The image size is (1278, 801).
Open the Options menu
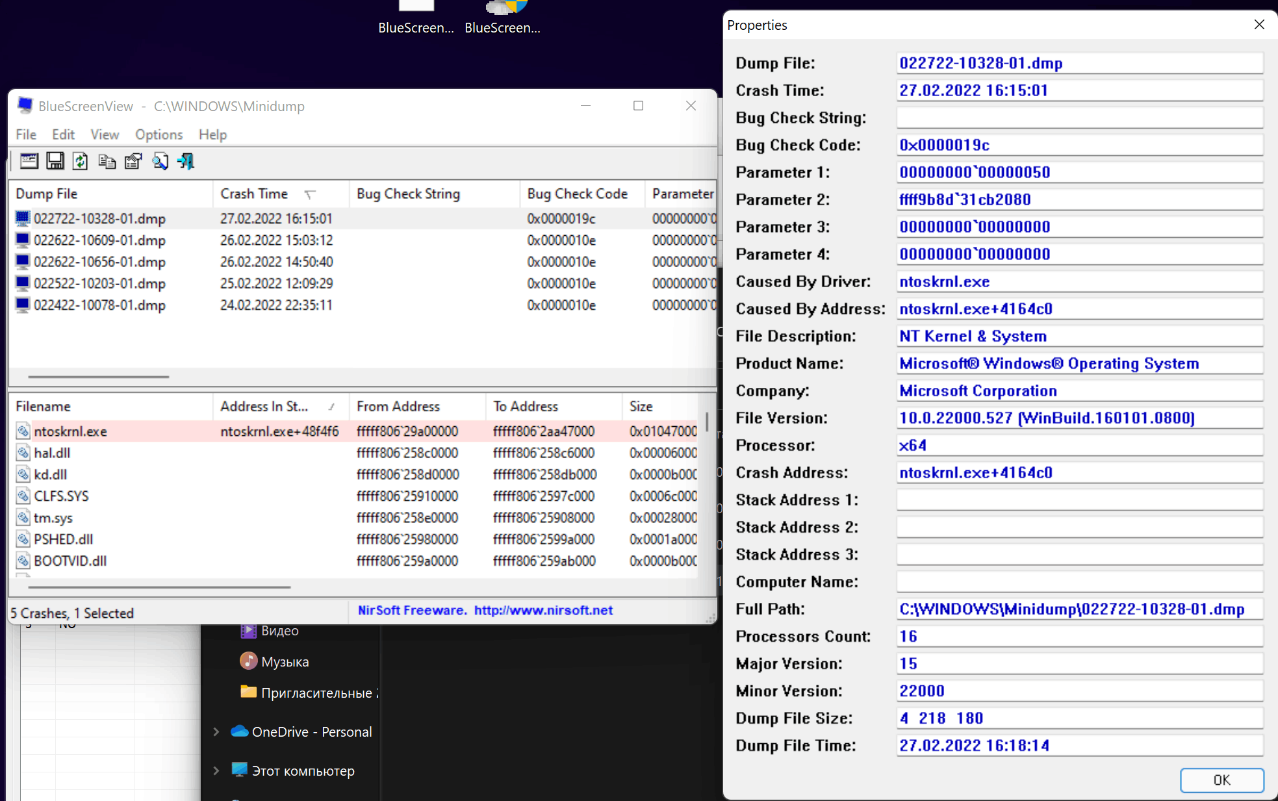click(x=159, y=134)
